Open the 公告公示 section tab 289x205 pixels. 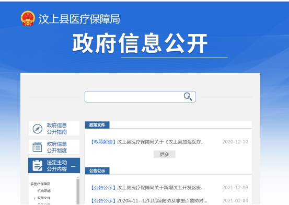click(97, 170)
